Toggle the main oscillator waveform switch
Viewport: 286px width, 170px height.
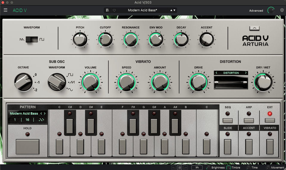[32, 39]
